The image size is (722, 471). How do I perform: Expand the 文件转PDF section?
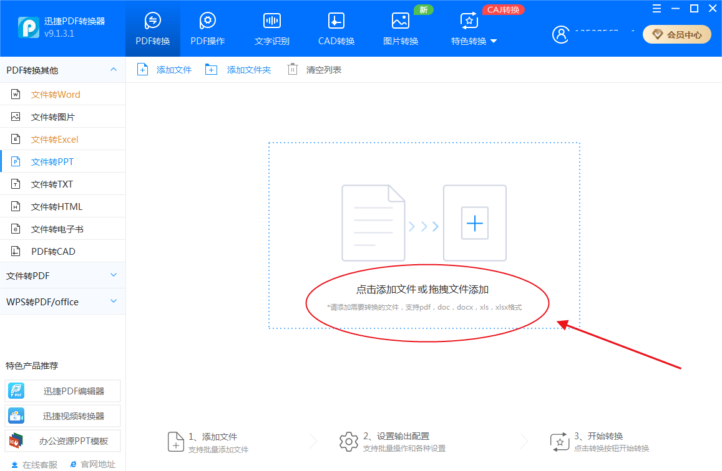[x=63, y=276]
